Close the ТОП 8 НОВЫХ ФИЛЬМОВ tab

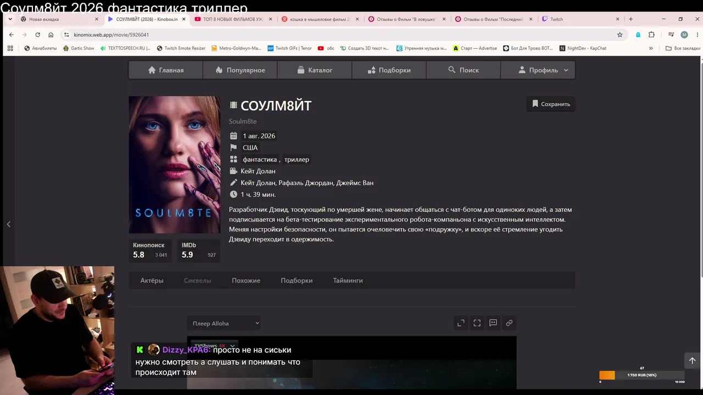coord(270,19)
